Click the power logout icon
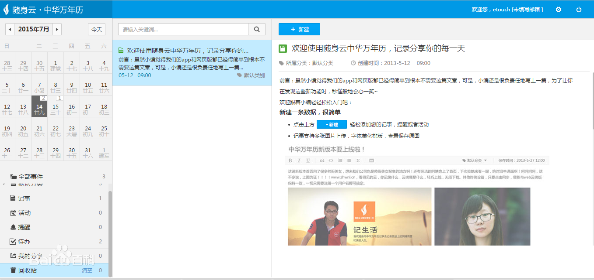The height and width of the screenshot is (280, 594). pos(579,9)
